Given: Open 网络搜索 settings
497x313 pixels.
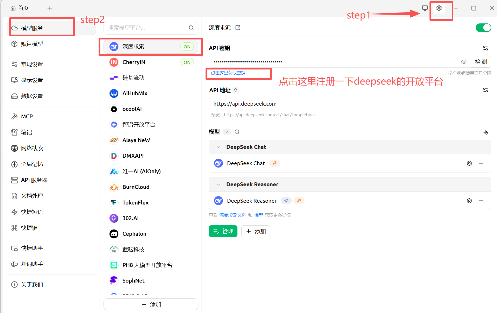Looking at the screenshot, I should [x=51, y=148].
